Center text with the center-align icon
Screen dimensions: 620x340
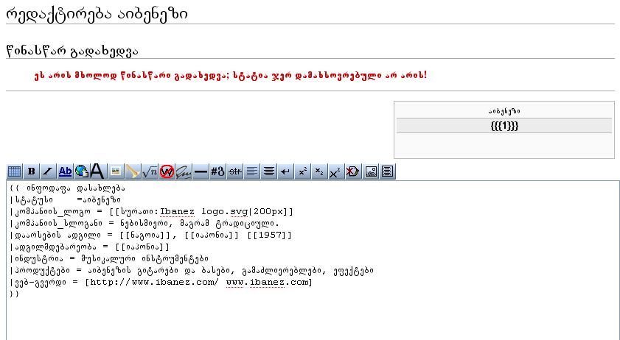coord(269,171)
